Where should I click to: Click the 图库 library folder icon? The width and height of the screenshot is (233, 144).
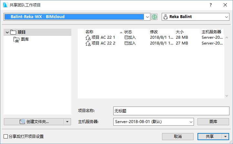pyautogui.click(x=16, y=39)
